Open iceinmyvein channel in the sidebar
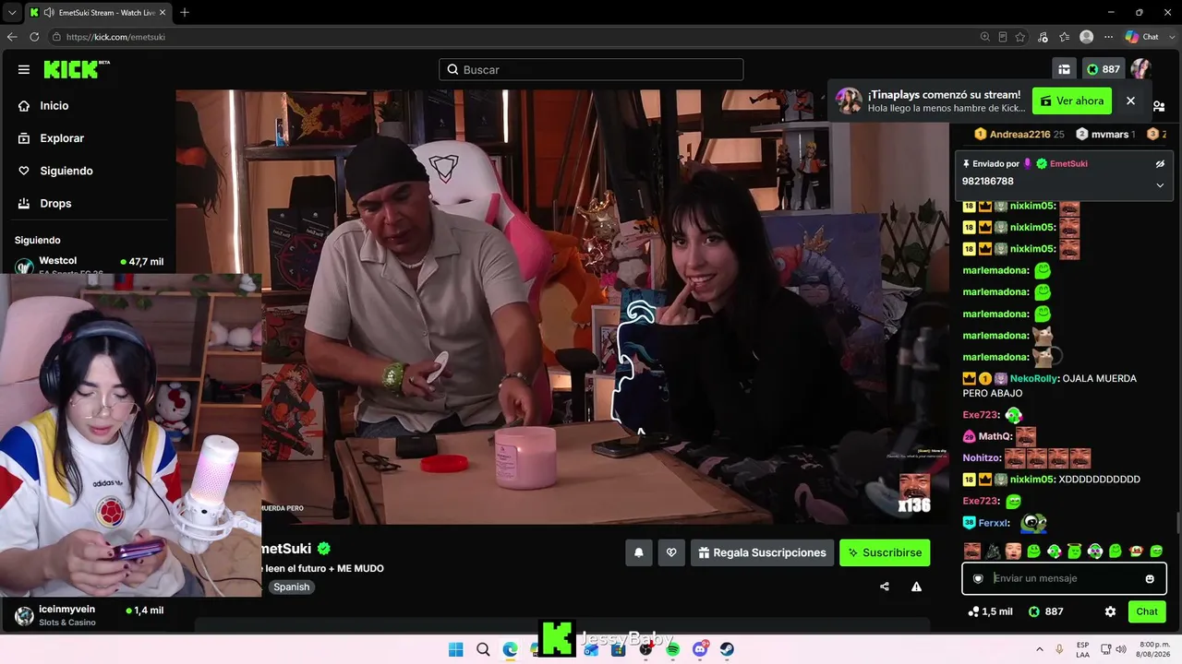 [x=88, y=615]
